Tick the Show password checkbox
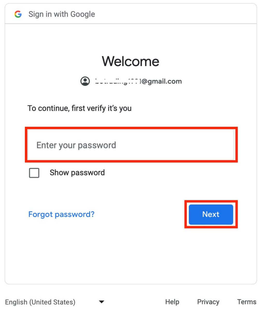Screen dimensions: 261x311 [x=34, y=173]
